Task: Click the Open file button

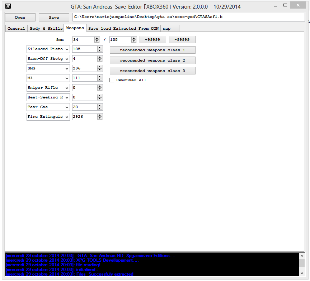Action: [20, 17]
